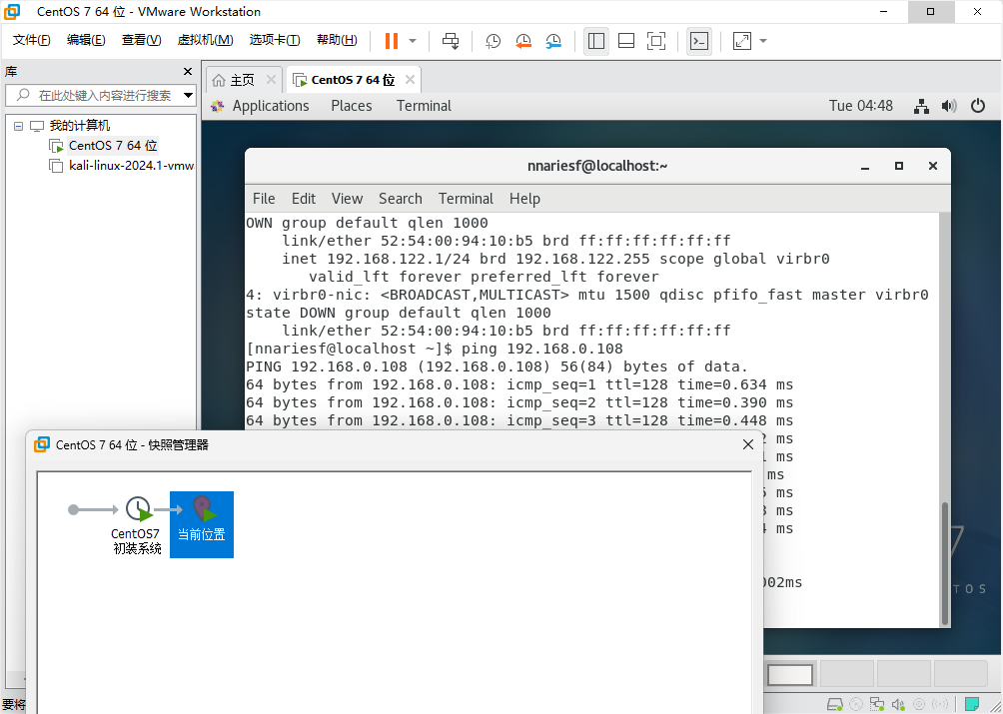The width and height of the screenshot is (1003, 714).
Task: Open the library search dropdown arrow
Action: coord(188,96)
